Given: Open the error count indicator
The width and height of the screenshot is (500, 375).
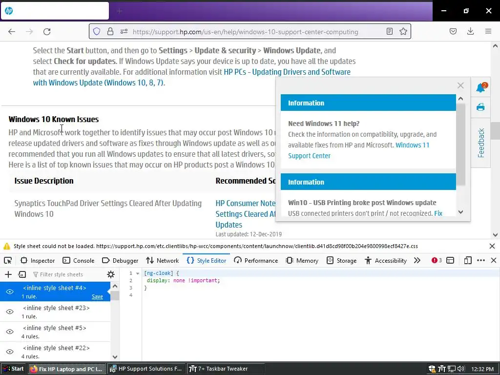Looking at the screenshot, I should click(437, 261).
